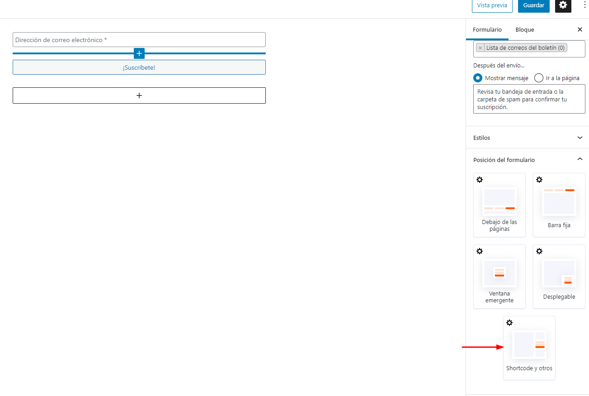Image resolution: width=589 pixels, height=396 pixels.
Task: Select Barra fija placement thumbnail
Action: tap(559, 201)
